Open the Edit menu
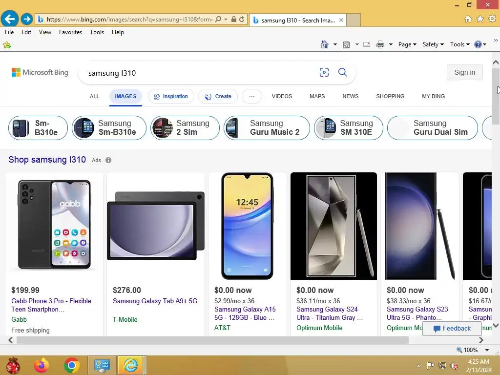This screenshot has width=500, height=375. point(26,32)
